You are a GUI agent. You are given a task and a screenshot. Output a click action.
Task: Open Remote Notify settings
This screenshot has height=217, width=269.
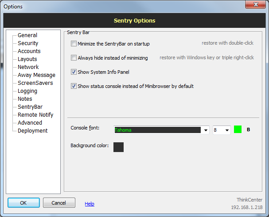coord(35,114)
